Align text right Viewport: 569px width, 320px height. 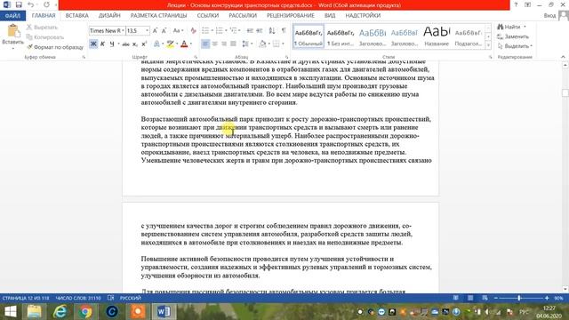(224, 44)
